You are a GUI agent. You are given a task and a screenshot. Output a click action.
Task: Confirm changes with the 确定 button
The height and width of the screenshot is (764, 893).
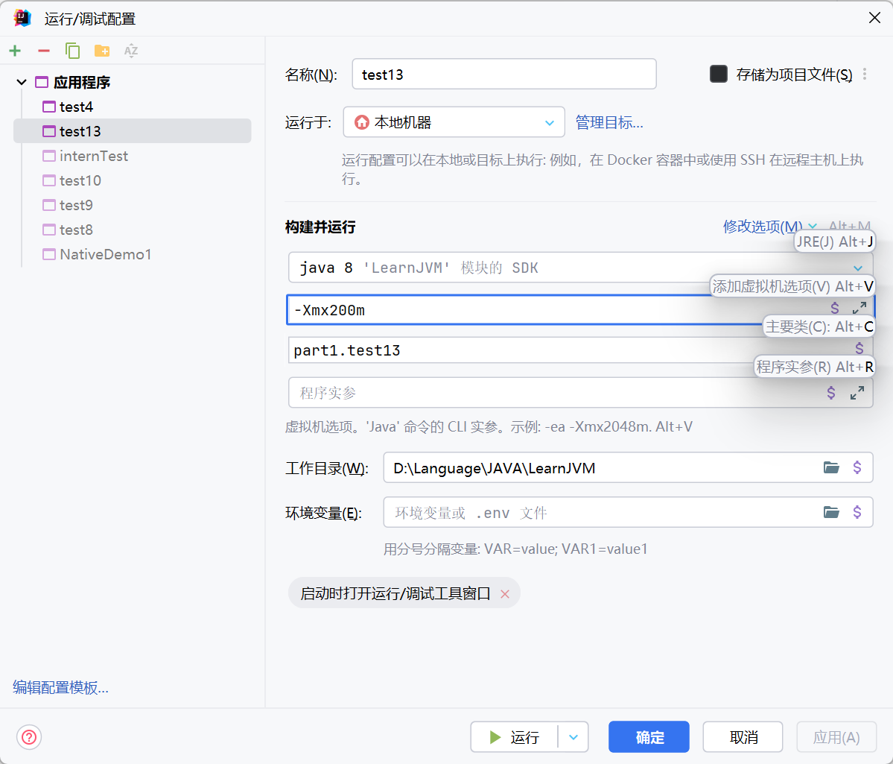648,737
